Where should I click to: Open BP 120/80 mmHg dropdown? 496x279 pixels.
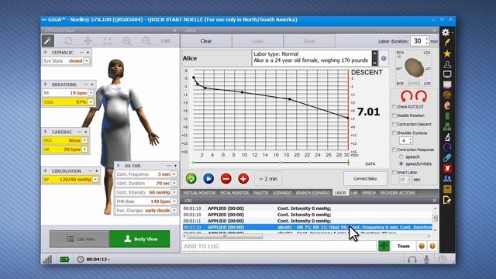point(95,179)
